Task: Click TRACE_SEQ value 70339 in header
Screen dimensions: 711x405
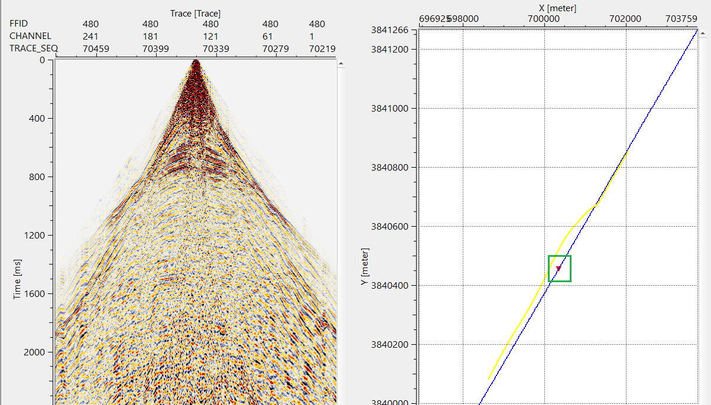Action: pyautogui.click(x=216, y=48)
